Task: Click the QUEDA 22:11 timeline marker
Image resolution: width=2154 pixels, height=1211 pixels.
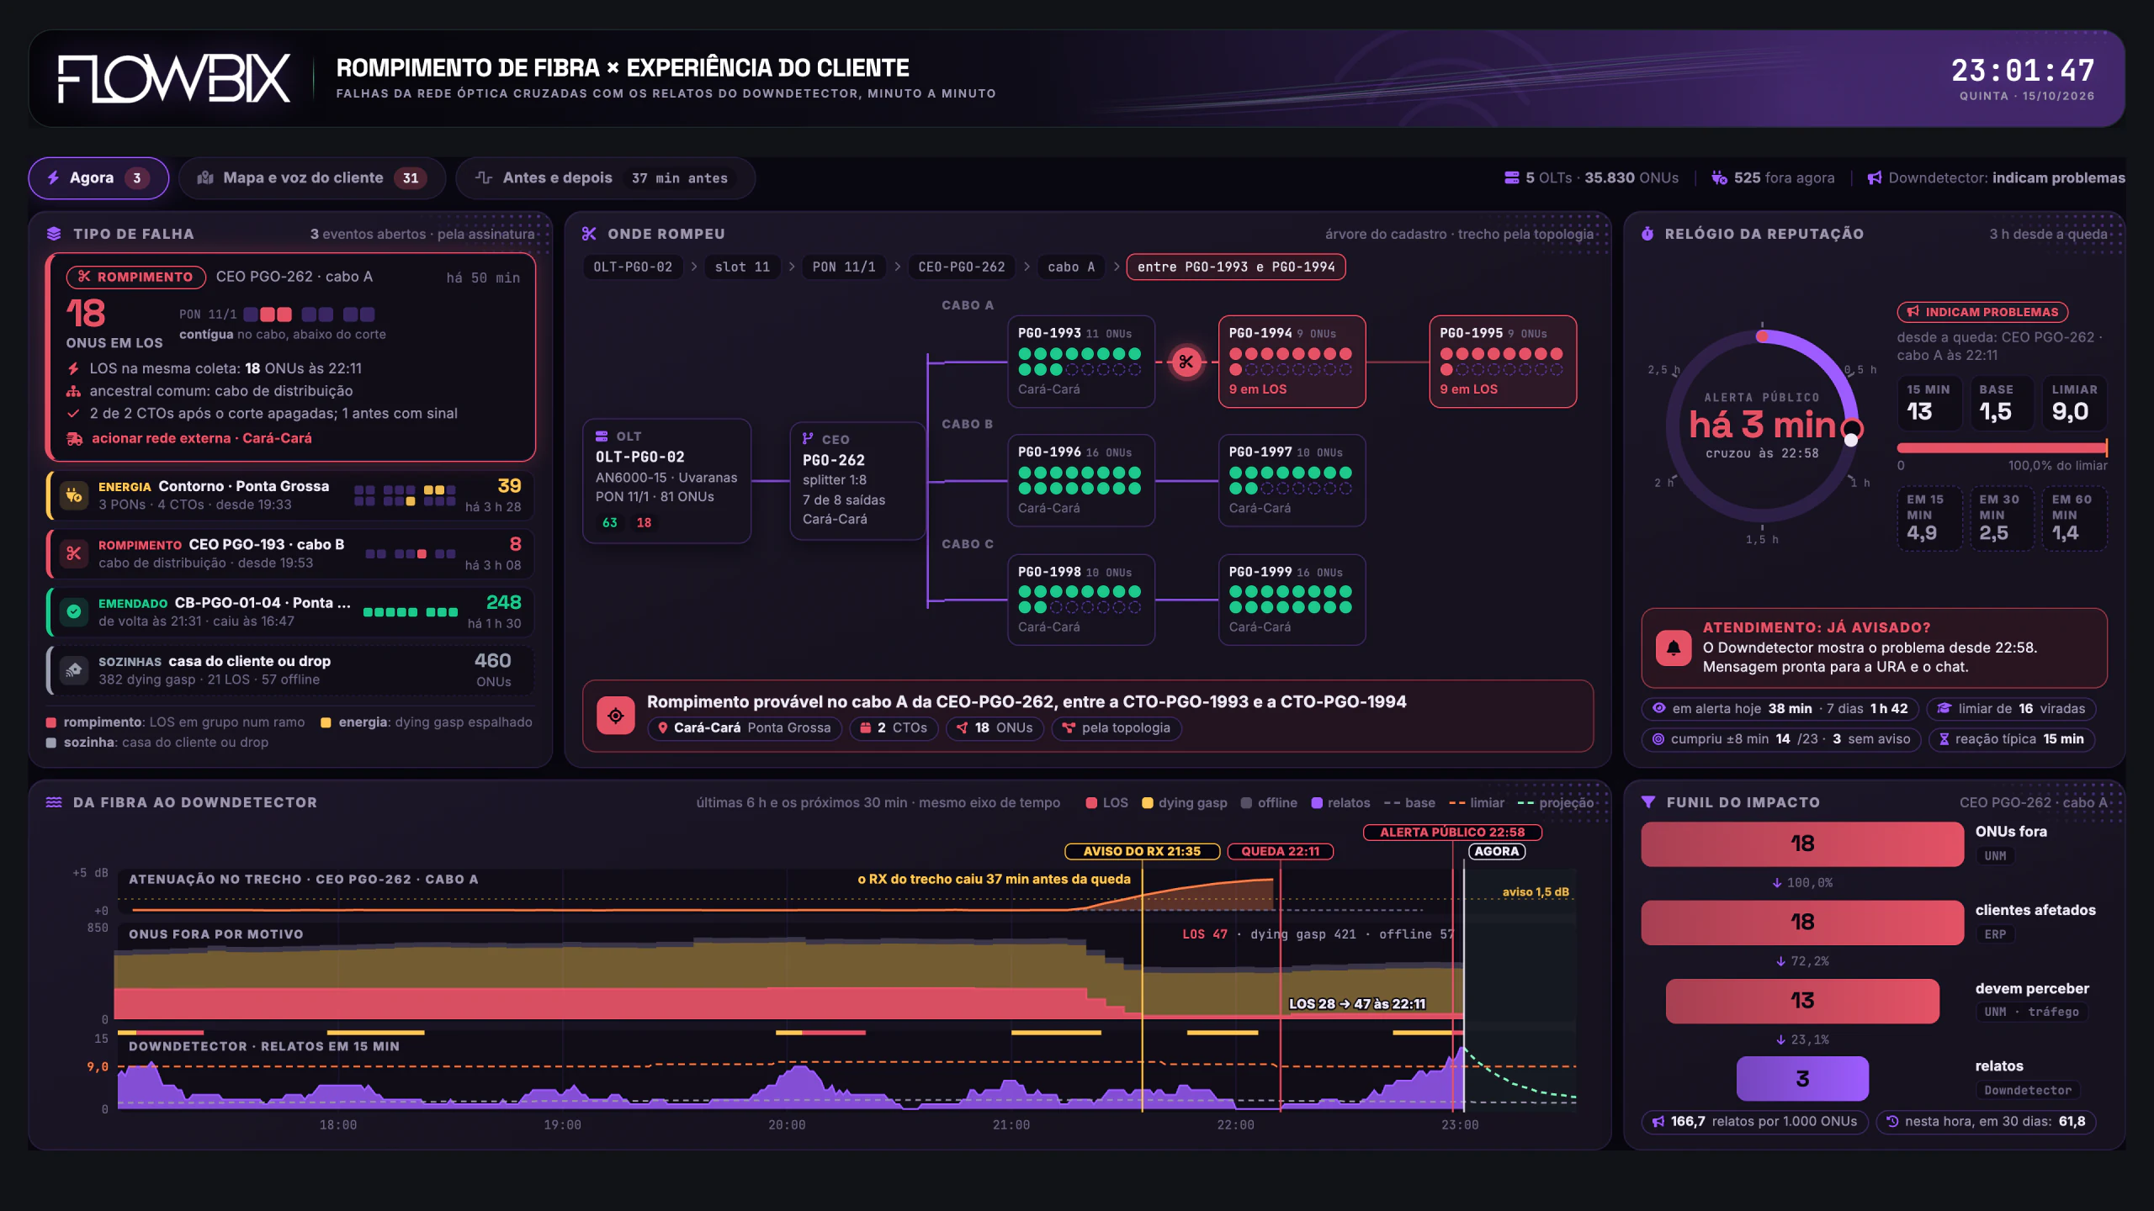Action: tap(1280, 852)
